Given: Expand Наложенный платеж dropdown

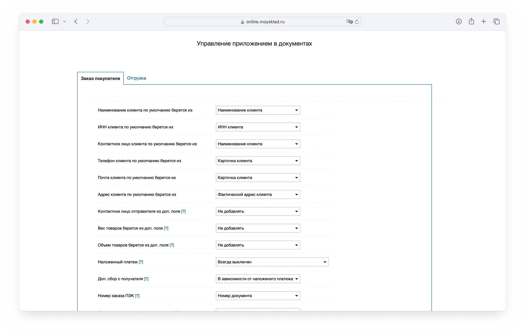Looking at the screenshot, I should [x=272, y=262].
